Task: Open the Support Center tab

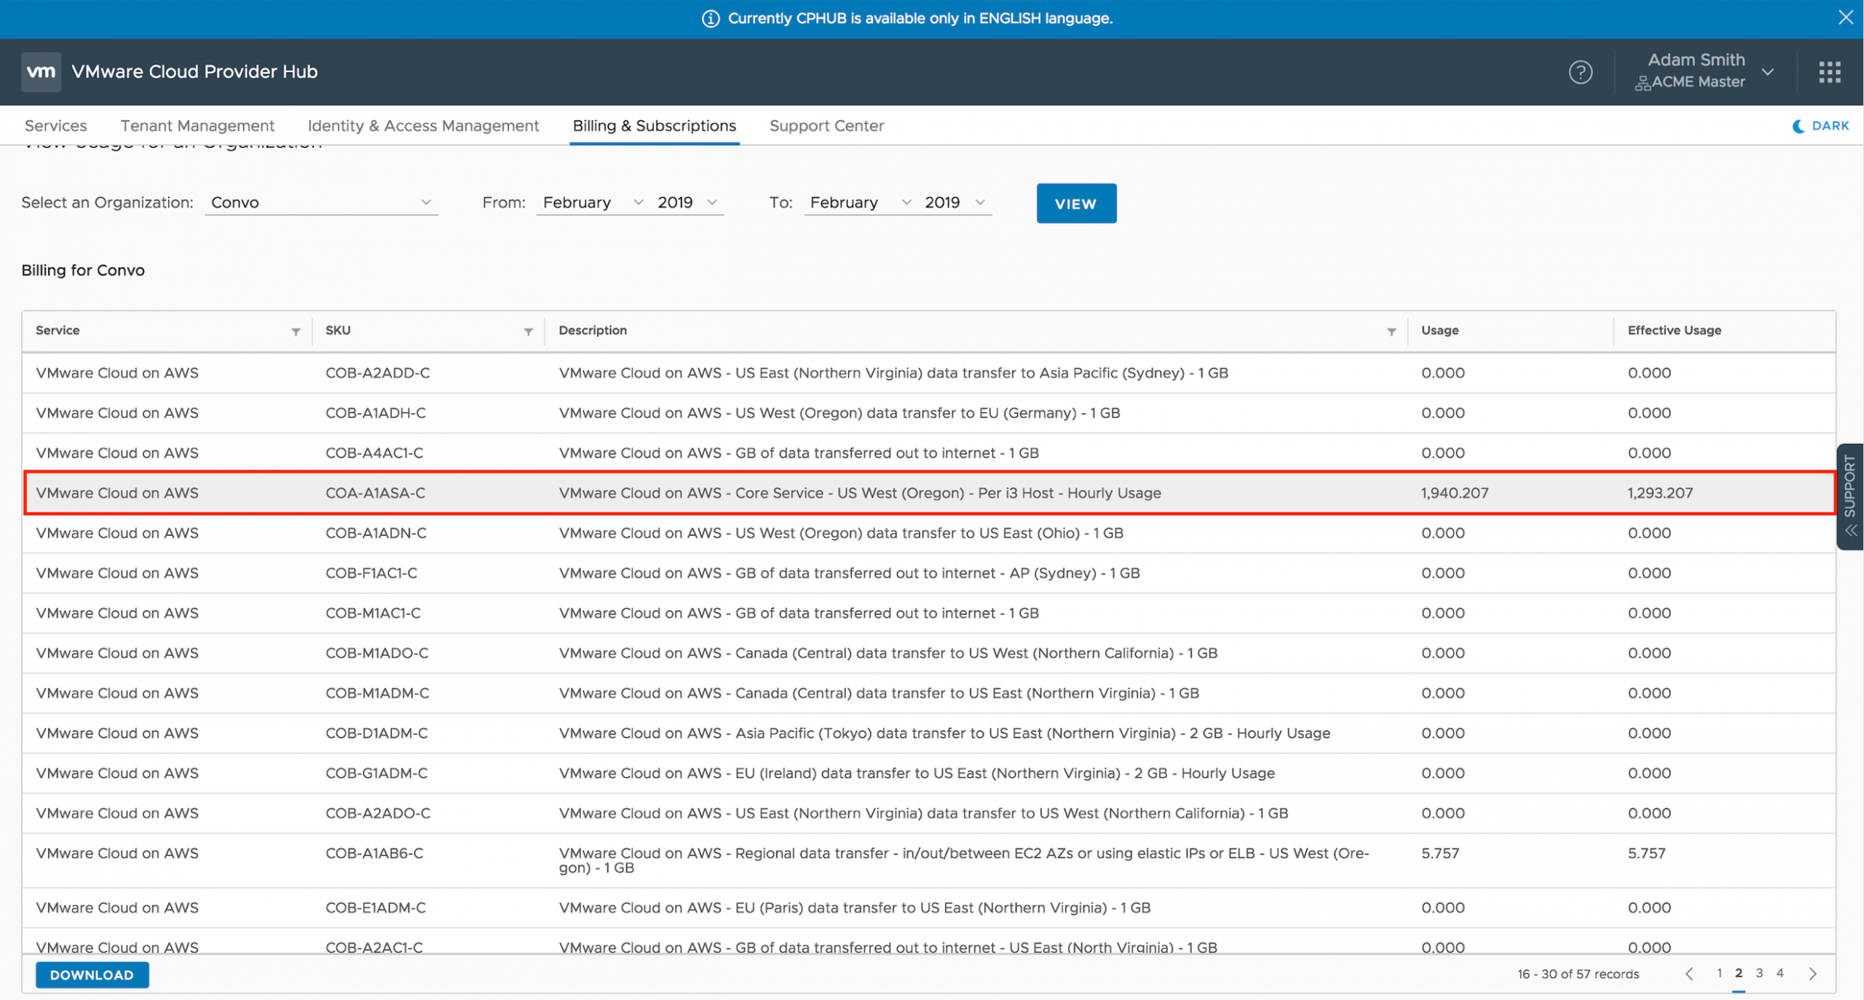Action: tap(826, 126)
